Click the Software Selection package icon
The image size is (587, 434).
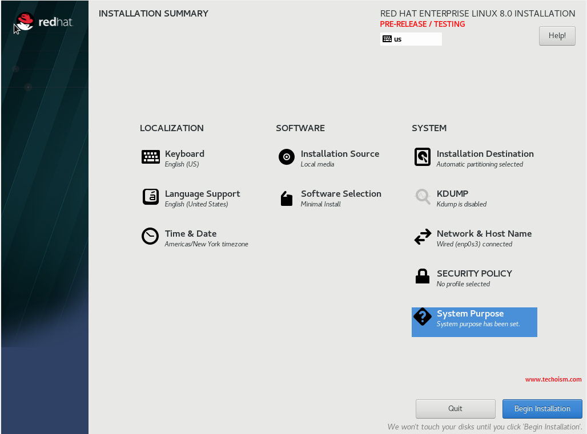click(x=287, y=198)
